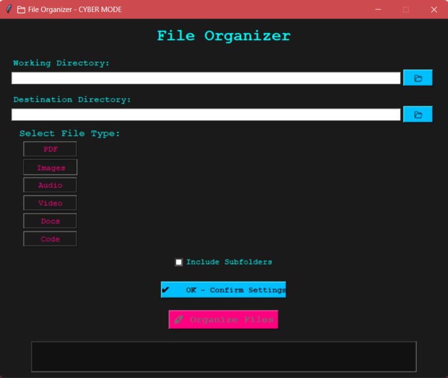Browse for destination directory folder icon

click(x=418, y=115)
